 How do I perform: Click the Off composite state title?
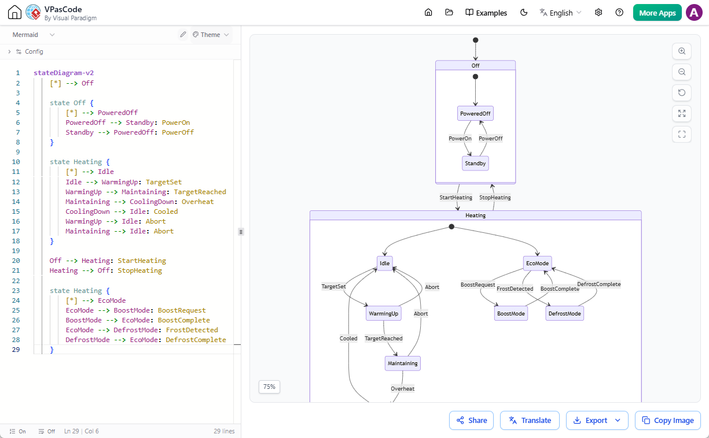tap(475, 65)
